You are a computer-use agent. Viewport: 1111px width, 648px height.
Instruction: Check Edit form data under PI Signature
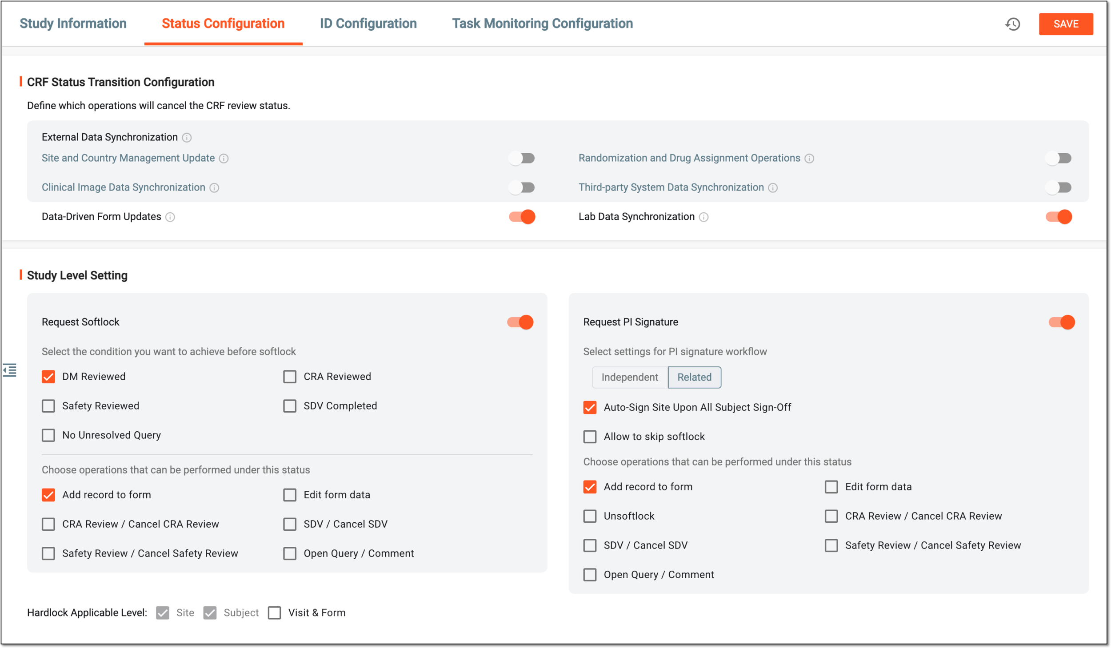tap(831, 487)
